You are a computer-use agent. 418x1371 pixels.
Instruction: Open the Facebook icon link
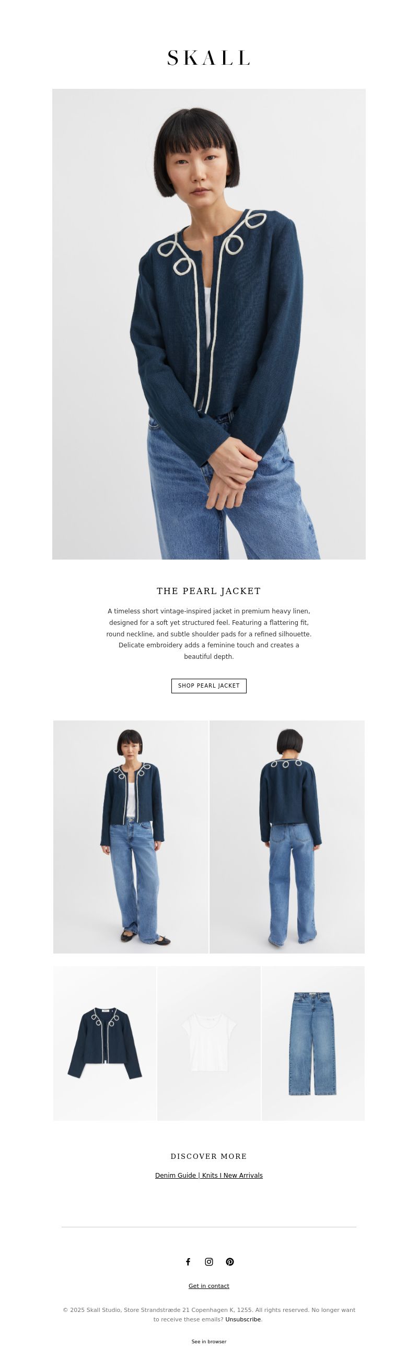tap(188, 1261)
